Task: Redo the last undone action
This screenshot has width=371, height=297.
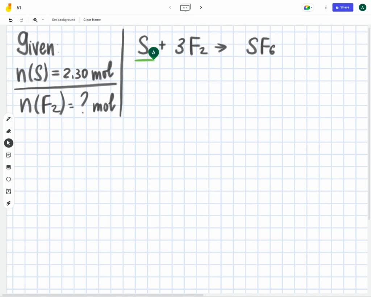Action: (21, 20)
